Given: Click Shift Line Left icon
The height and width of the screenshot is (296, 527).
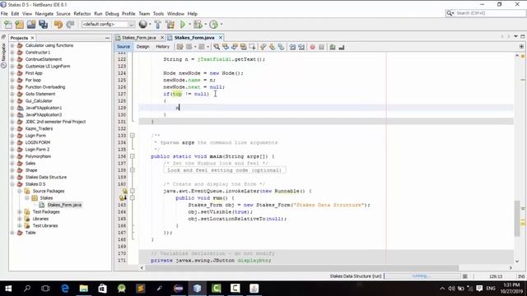Looking at the screenshot, I should click(292, 48).
